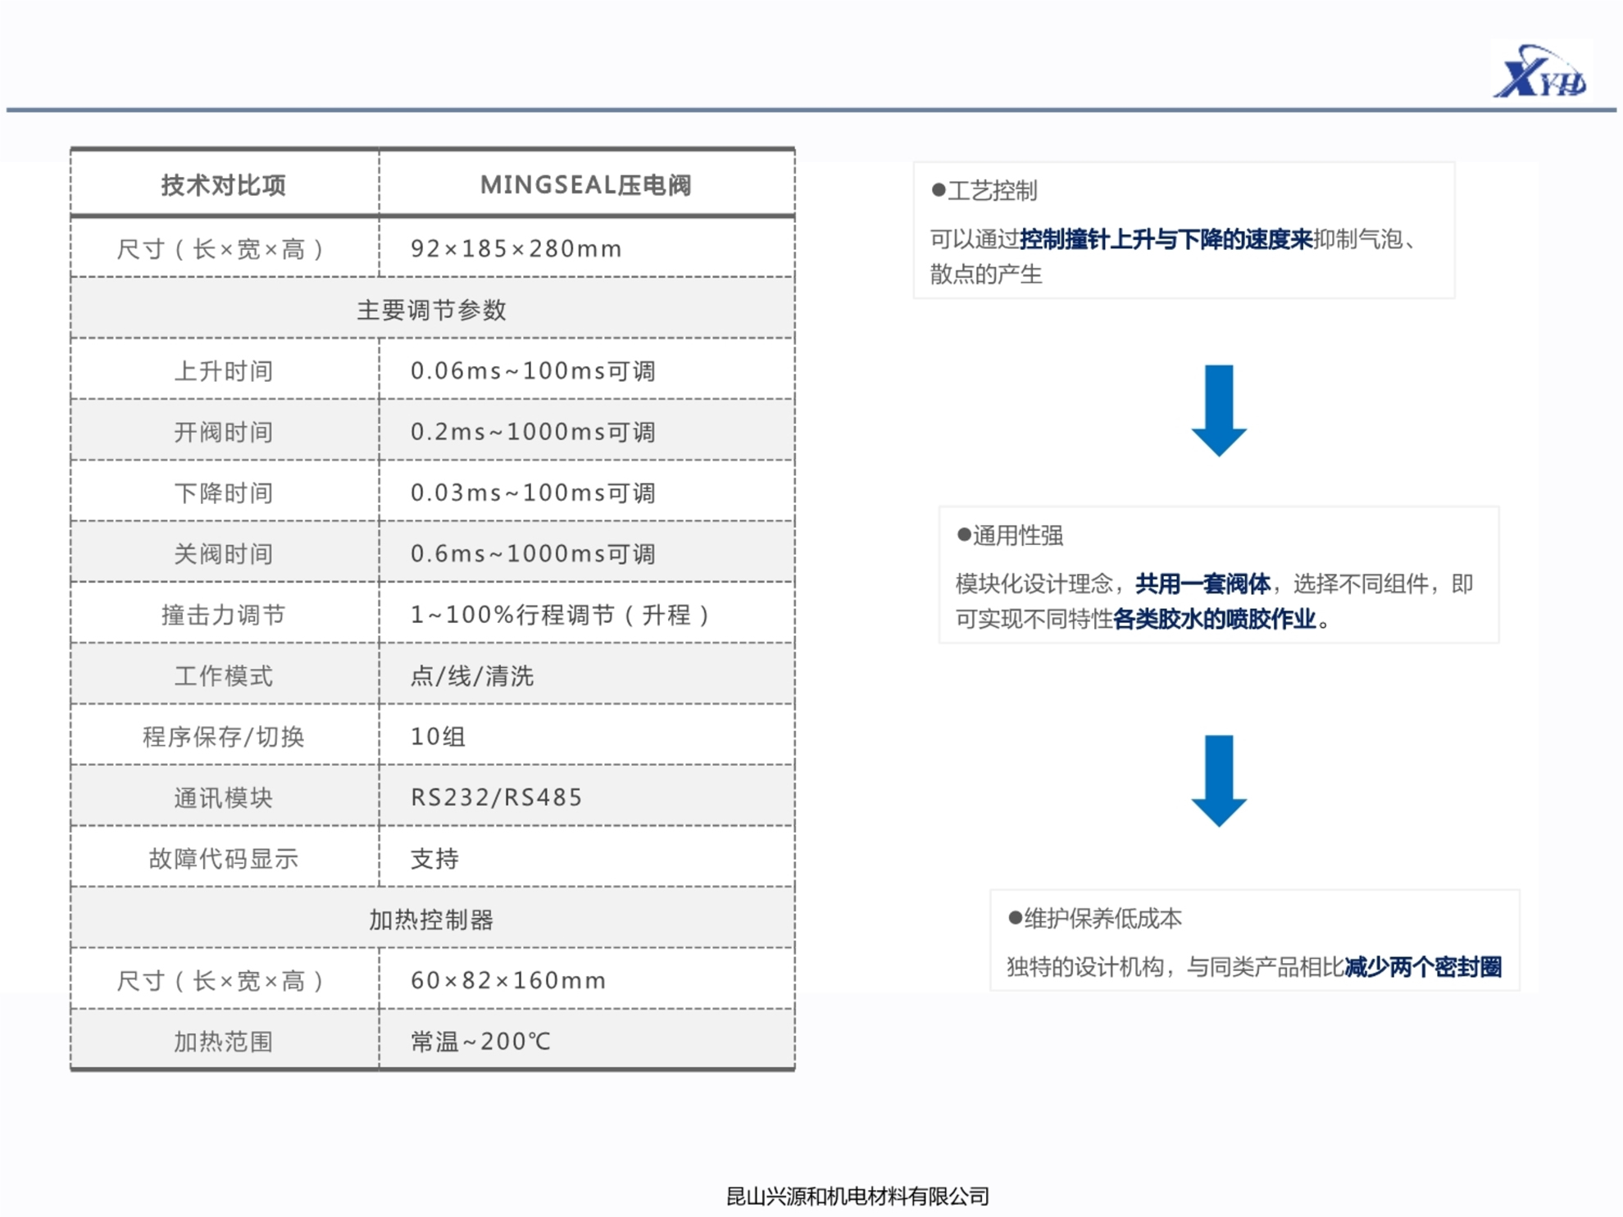Click the 主要调节参数 section row
The image size is (1623, 1217).
coord(432,310)
